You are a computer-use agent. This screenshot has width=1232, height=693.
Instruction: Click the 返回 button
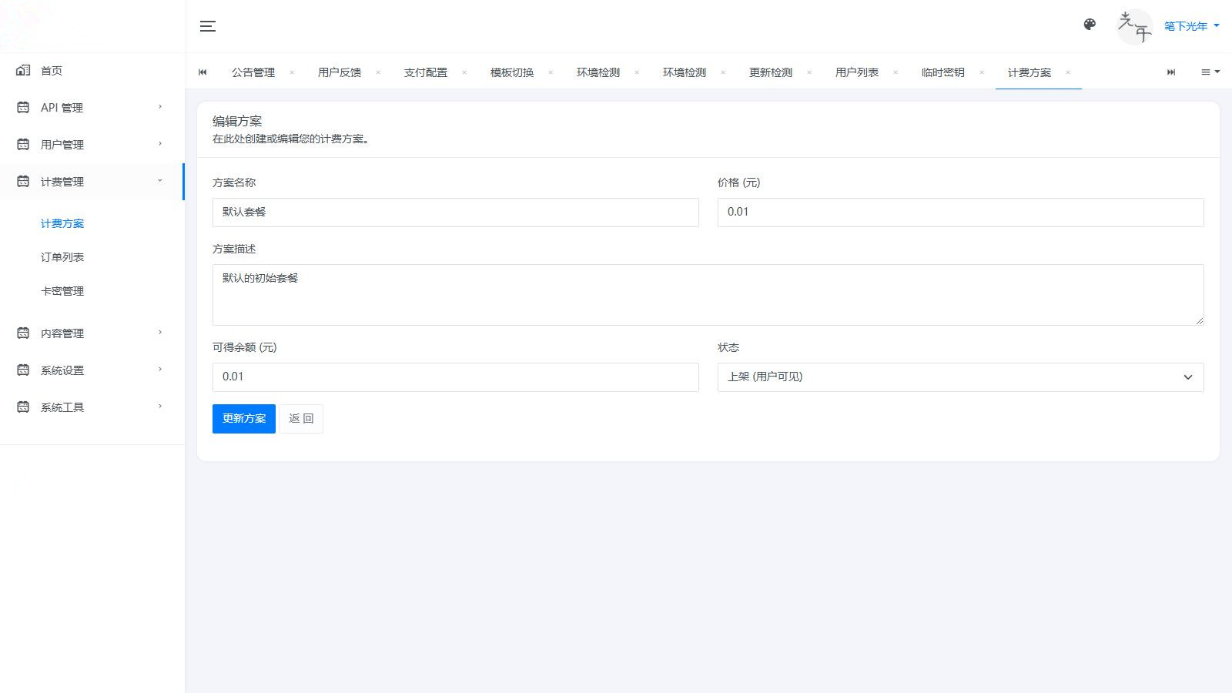pyautogui.click(x=301, y=419)
